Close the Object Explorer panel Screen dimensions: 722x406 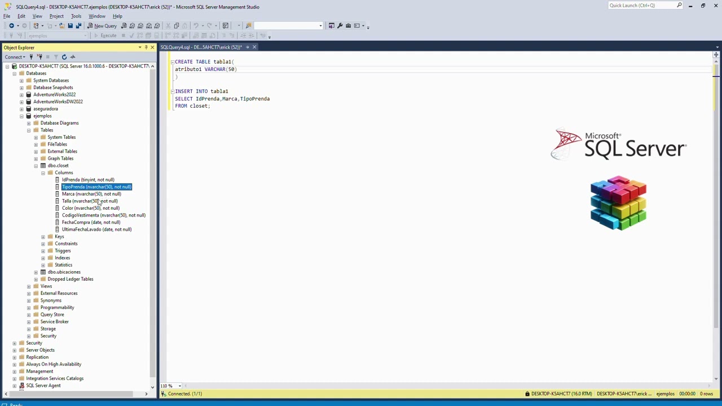pyautogui.click(x=152, y=47)
